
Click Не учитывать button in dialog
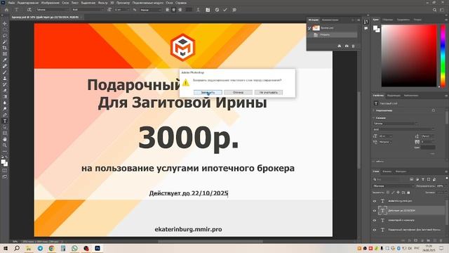pyautogui.click(x=268, y=92)
